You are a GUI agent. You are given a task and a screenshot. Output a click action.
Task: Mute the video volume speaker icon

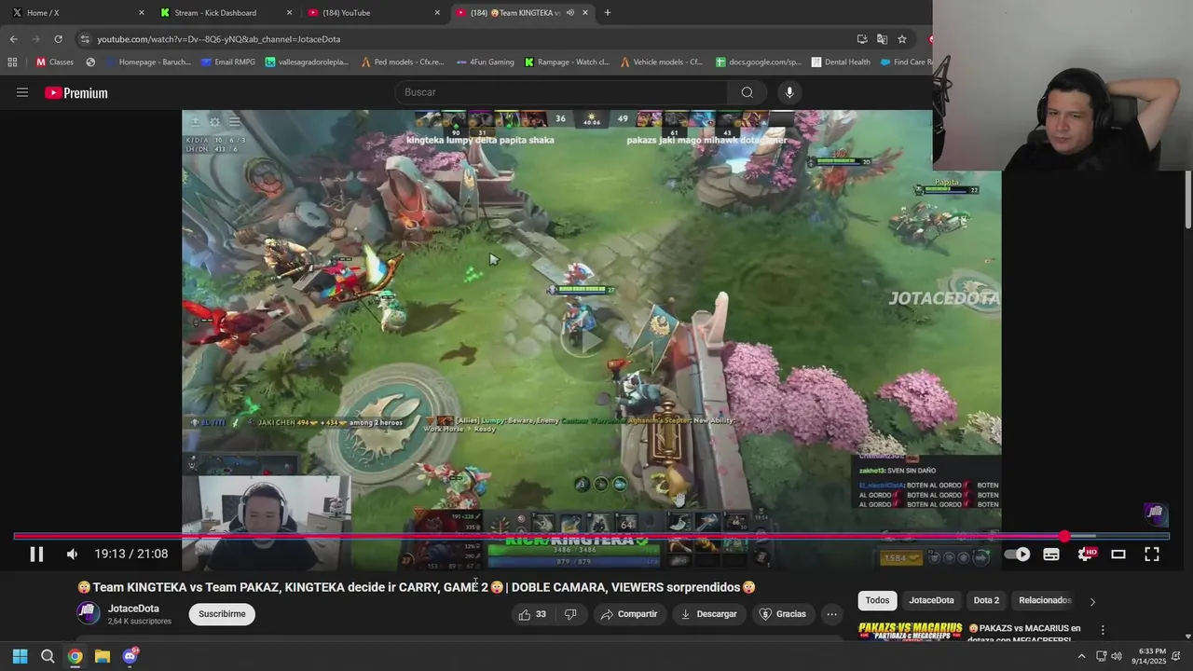click(x=72, y=554)
